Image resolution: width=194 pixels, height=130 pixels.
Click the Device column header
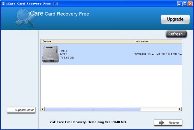(87, 41)
